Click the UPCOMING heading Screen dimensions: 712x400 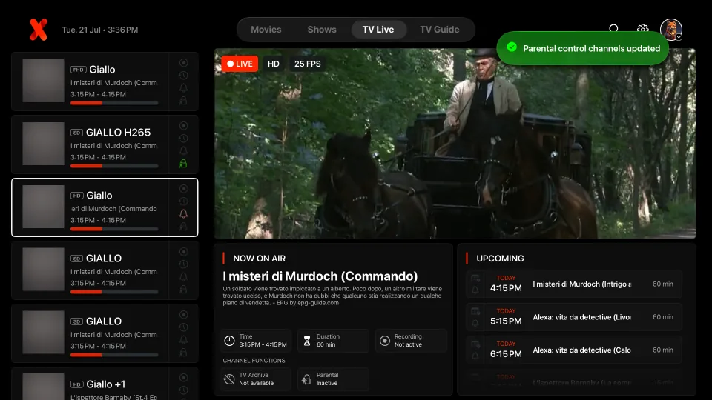pos(500,259)
